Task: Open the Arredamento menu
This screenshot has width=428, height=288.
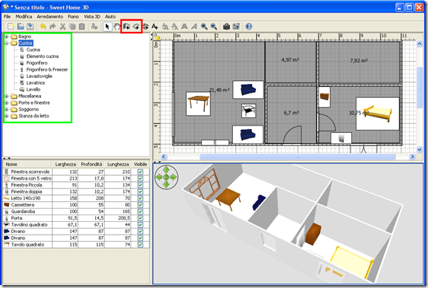Action: click(x=50, y=16)
